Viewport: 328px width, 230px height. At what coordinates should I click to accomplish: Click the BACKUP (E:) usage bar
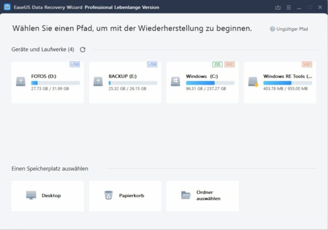click(x=133, y=83)
